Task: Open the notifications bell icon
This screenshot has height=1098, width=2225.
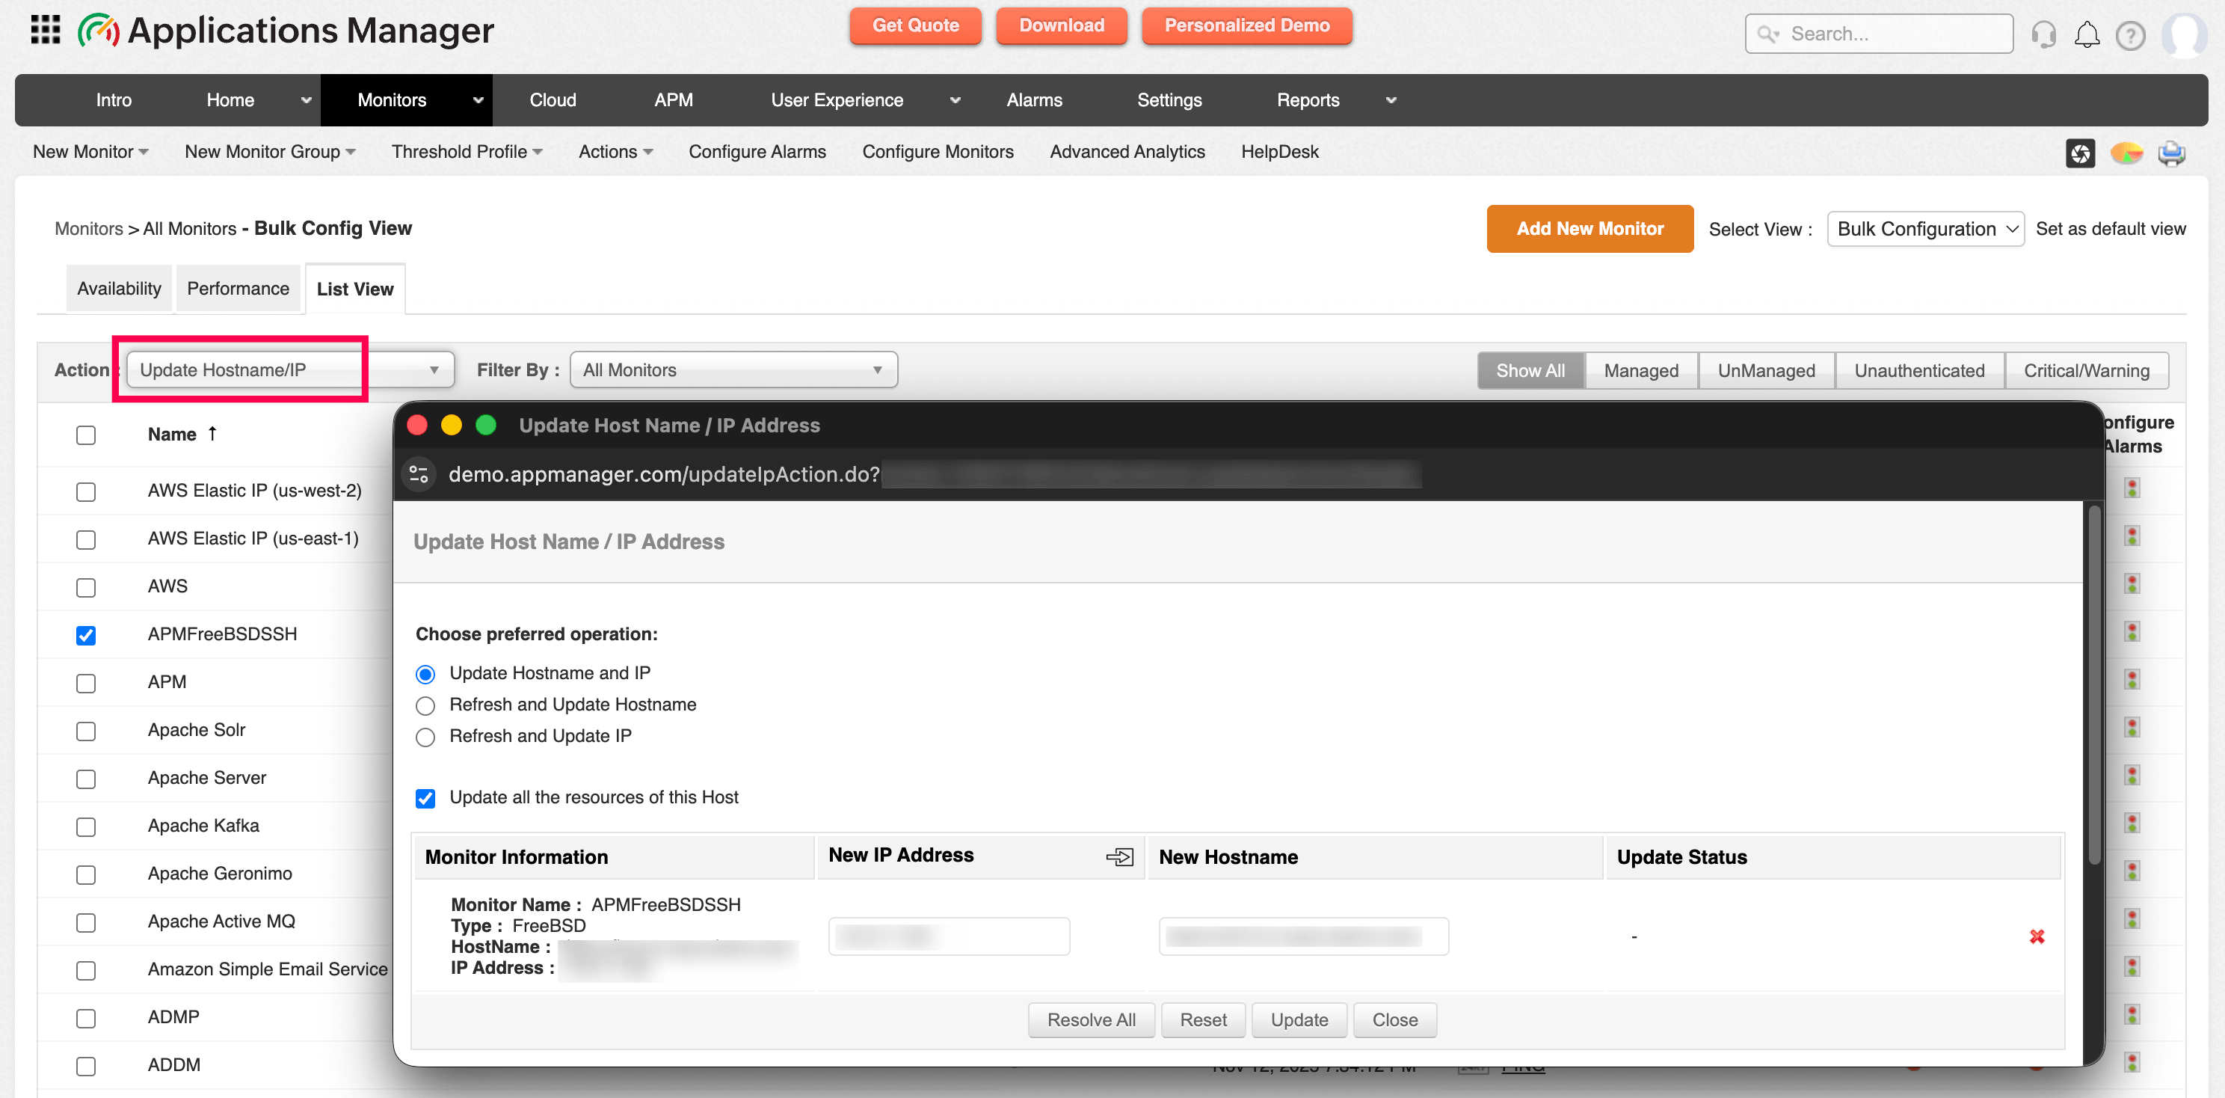Action: (2087, 34)
